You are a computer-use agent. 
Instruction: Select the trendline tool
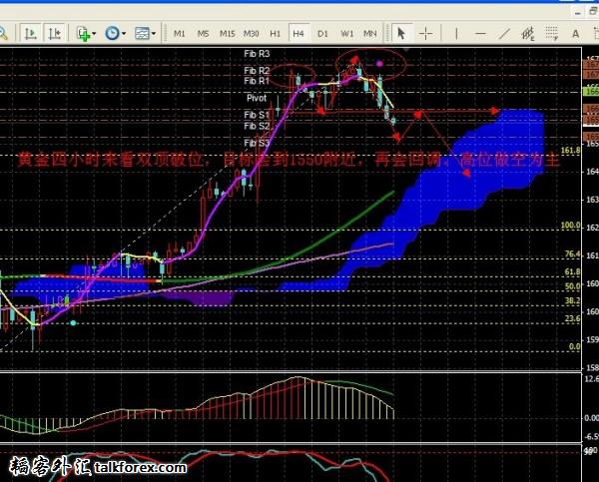(x=504, y=34)
